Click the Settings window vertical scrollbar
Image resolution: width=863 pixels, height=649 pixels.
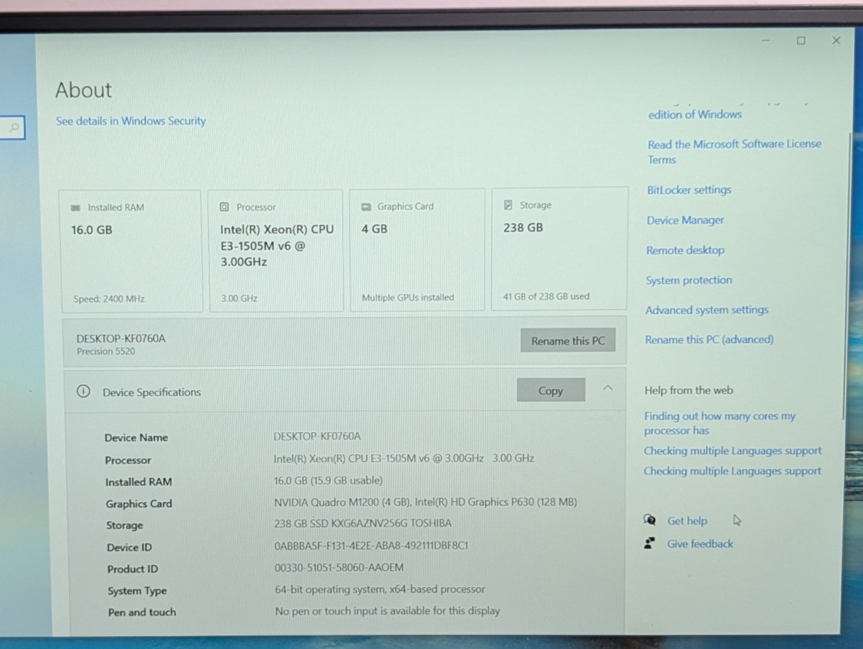tap(845, 275)
